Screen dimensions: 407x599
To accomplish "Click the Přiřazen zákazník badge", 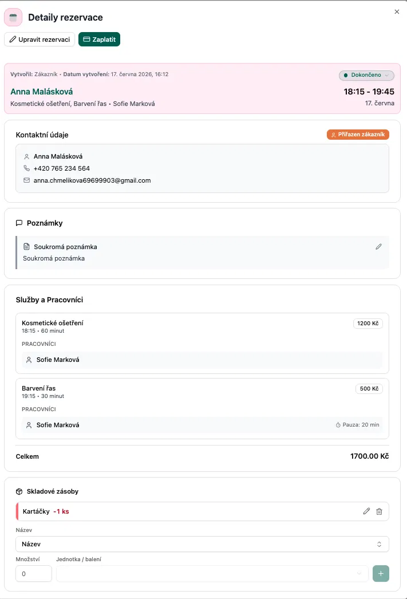I will [358, 135].
